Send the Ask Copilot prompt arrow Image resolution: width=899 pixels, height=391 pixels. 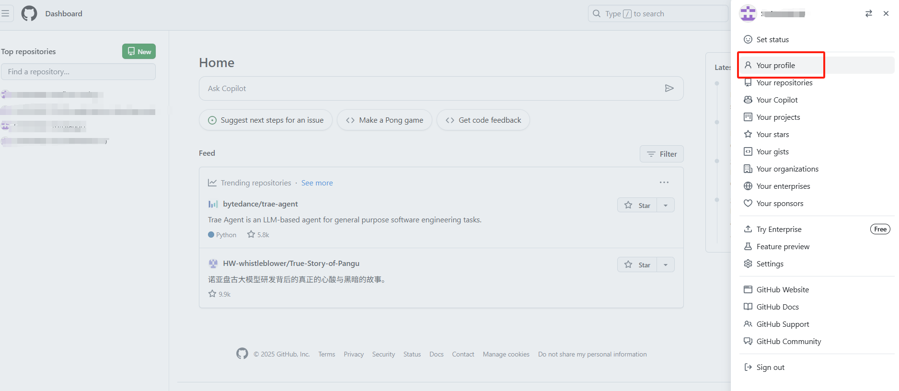(x=669, y=88)
